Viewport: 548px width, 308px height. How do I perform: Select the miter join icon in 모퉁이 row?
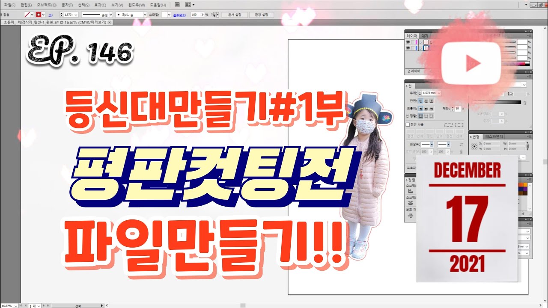pyautogui.click(x=420, y=109)
